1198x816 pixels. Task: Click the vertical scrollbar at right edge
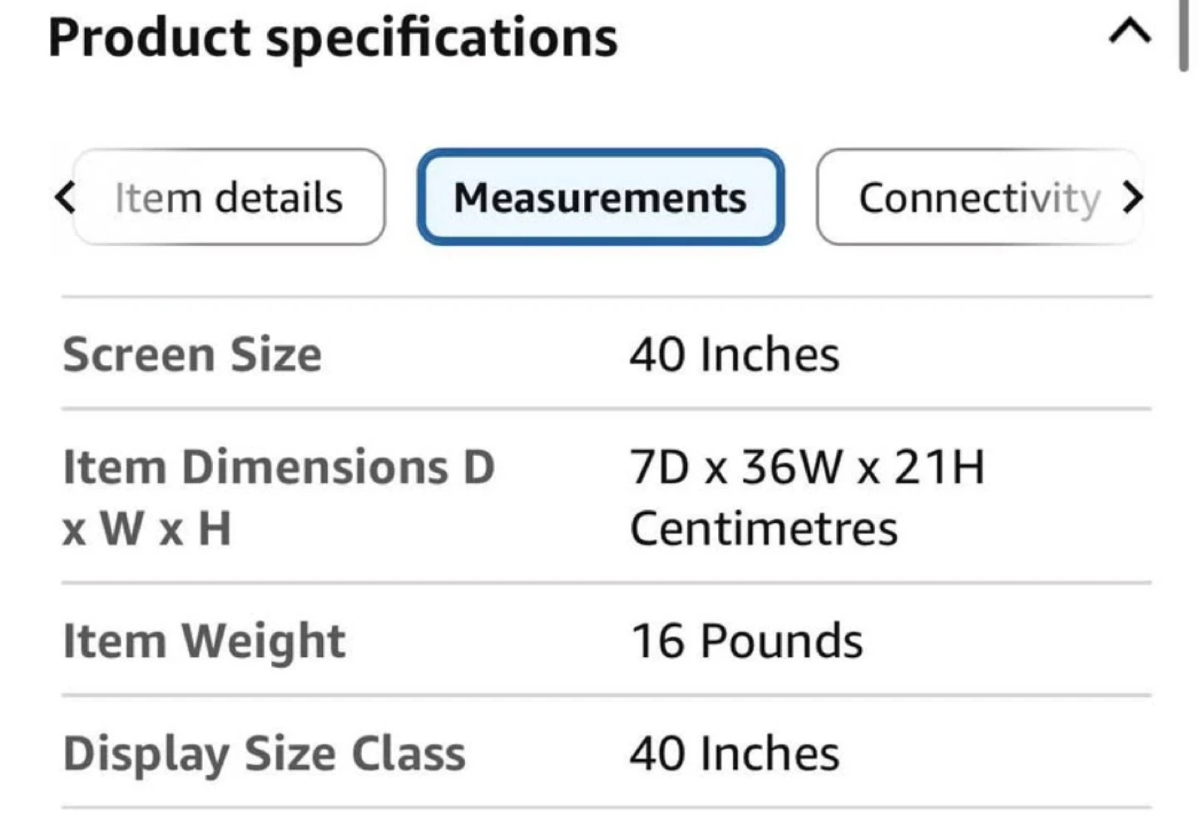click(1184, 37)
